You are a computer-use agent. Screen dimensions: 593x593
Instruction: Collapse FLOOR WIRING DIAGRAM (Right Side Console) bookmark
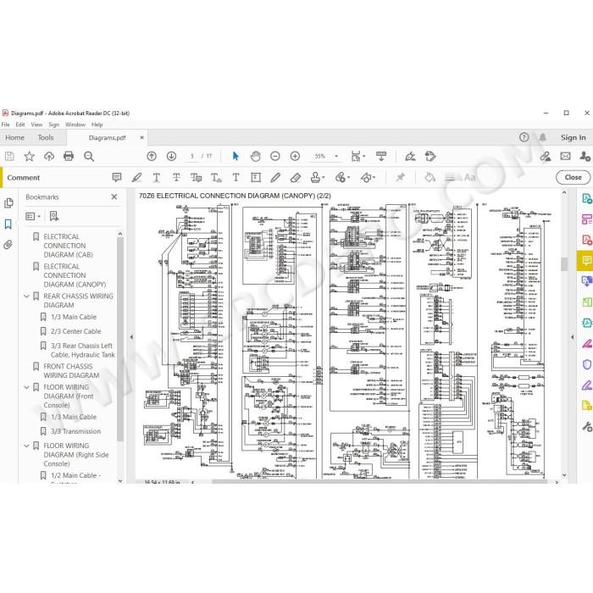[x=26, y=446]
